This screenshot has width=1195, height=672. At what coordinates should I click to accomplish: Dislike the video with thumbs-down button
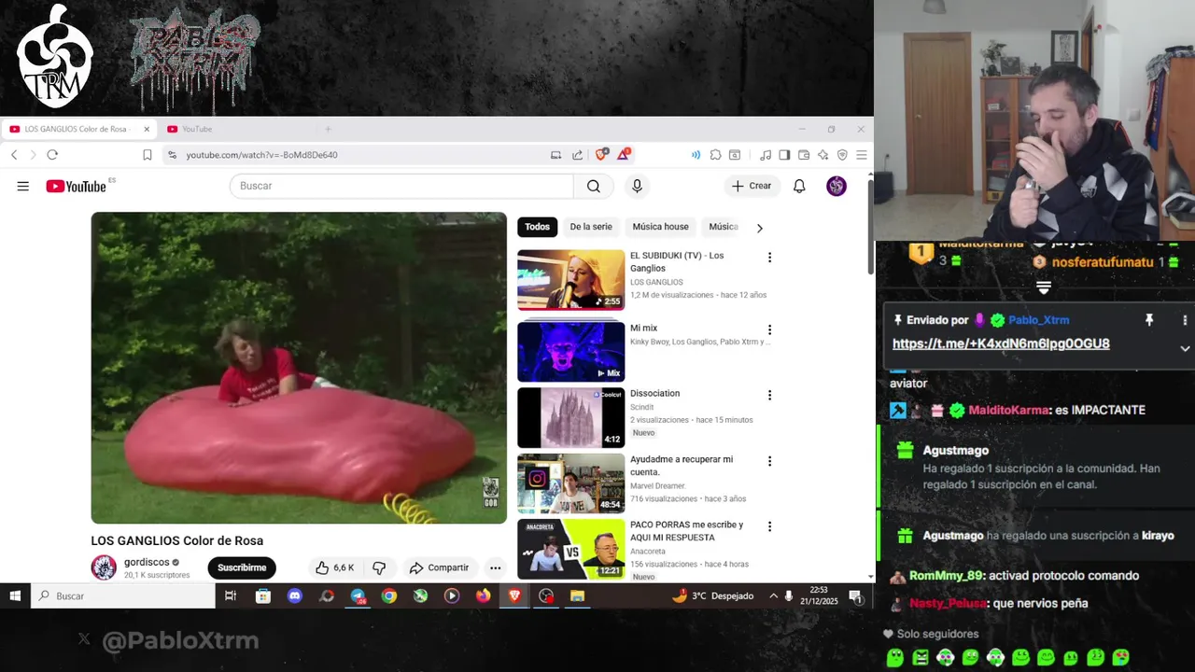pos(379,567)
